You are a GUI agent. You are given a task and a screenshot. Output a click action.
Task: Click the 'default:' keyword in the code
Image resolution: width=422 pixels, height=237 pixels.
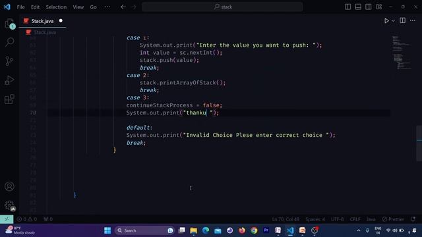click(139, 128)
